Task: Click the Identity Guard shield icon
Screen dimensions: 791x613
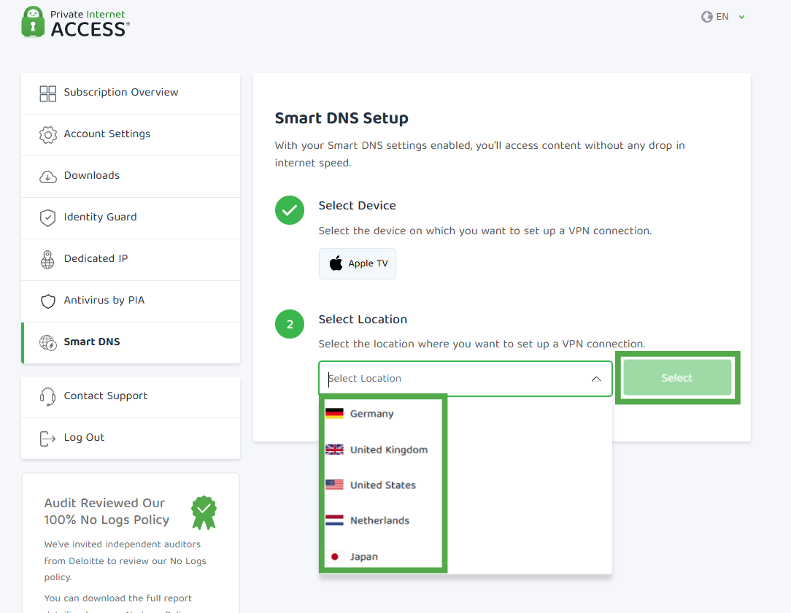Action: coord(48,218)
